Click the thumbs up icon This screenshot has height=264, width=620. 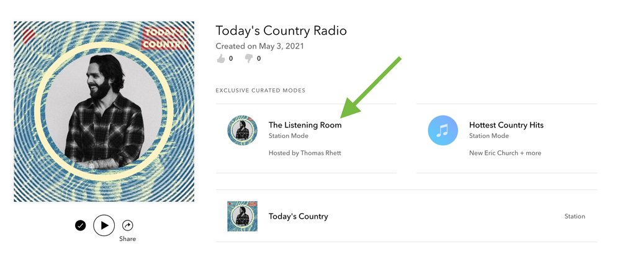click(x=221, y=58)
